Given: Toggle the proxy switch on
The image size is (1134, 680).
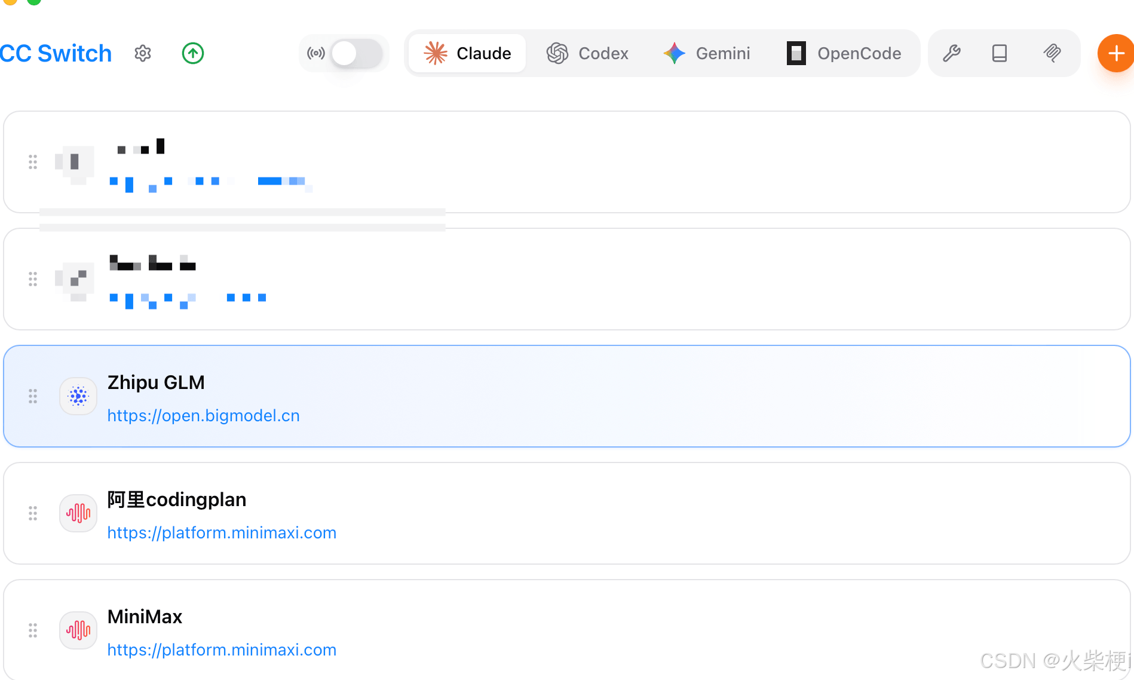Looking at the screenshot, I should point(357,54).
